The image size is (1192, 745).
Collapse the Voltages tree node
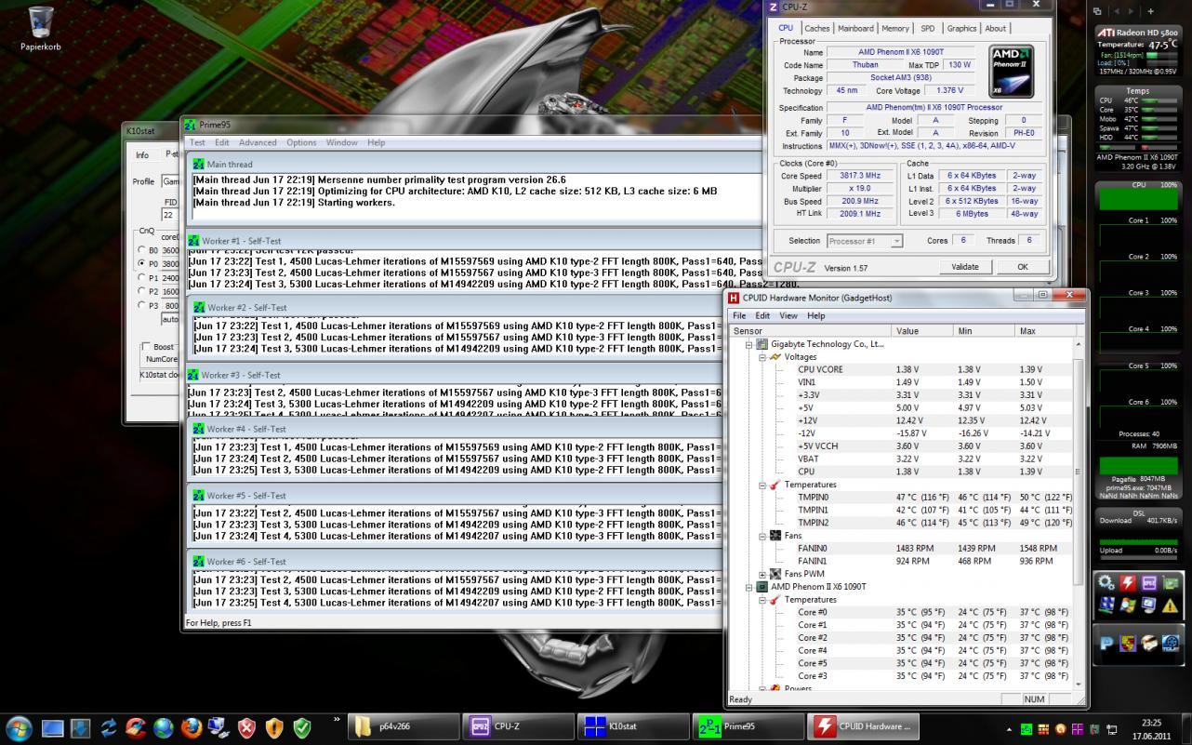(762, 357)
